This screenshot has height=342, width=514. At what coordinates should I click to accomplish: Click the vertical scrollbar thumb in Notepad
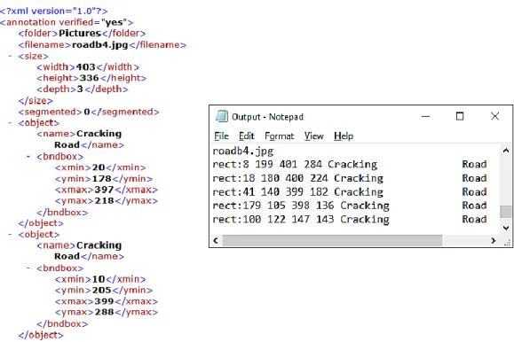click(x=506, y=212)
